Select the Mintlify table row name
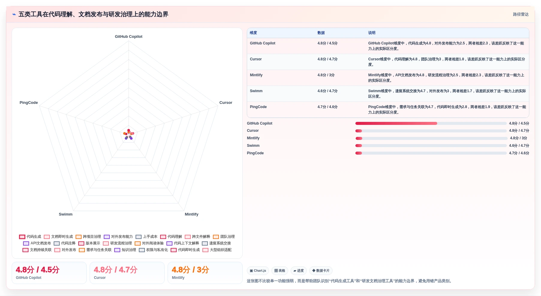 point(256,75)
